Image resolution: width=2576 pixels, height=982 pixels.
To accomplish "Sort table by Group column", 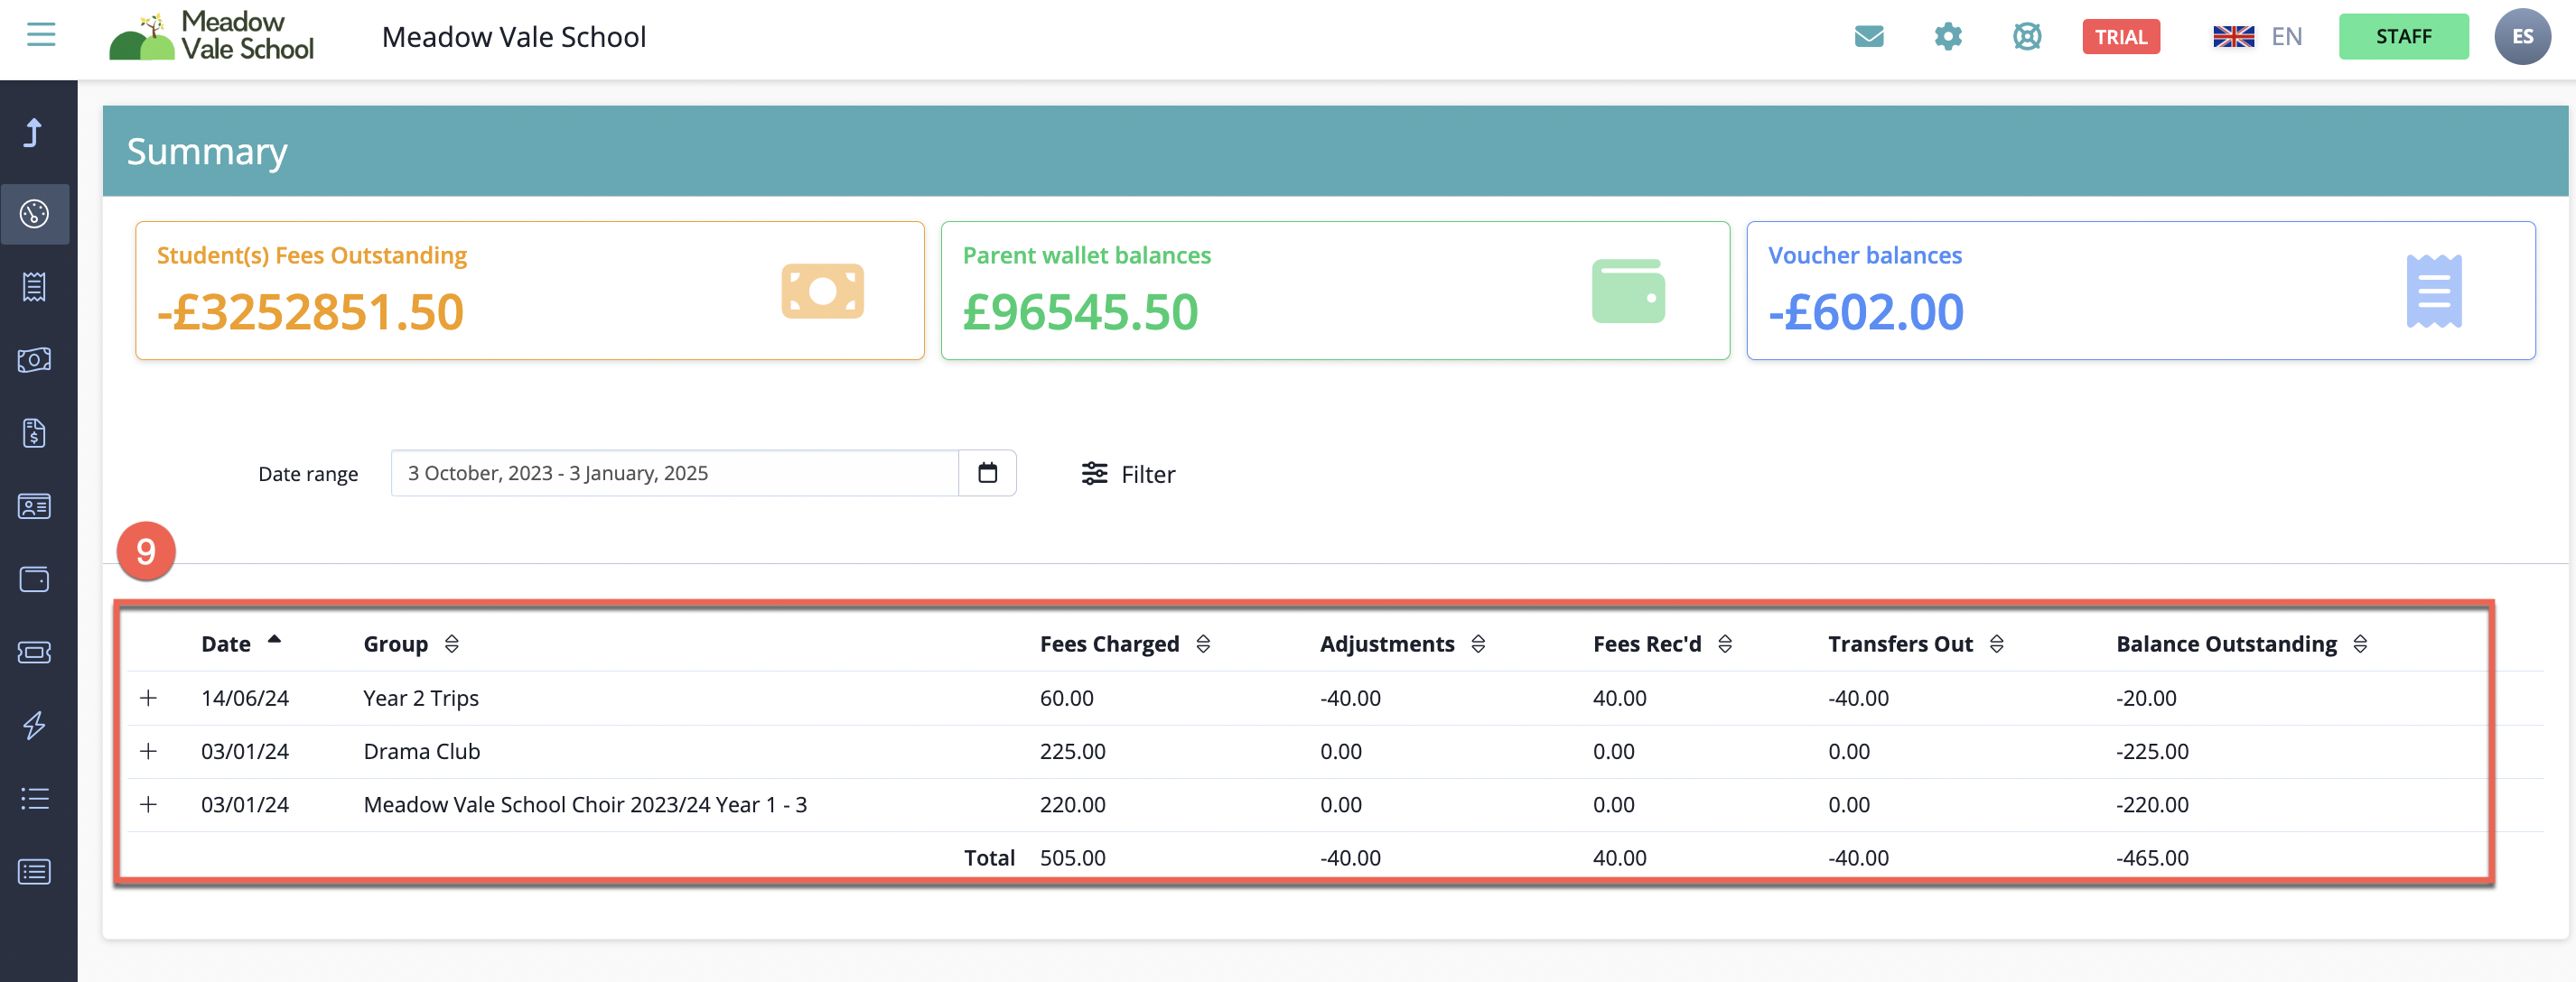I will [452, 644].
